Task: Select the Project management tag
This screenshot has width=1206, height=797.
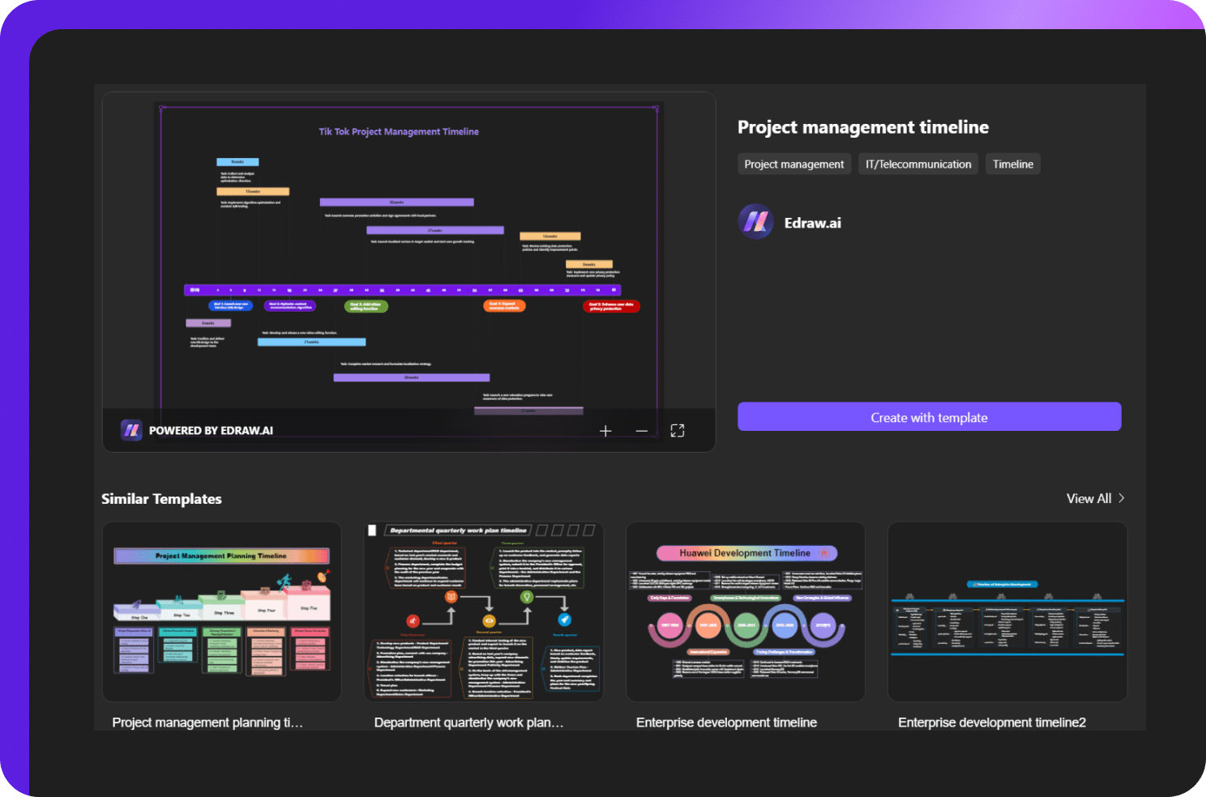Action: pos(794,164)
